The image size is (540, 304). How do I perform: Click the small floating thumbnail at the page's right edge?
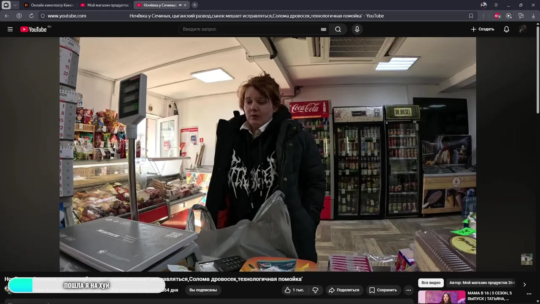[x=526, y=259]
